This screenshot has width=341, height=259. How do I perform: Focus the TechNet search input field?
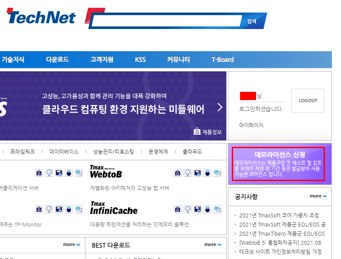point(166,21)
